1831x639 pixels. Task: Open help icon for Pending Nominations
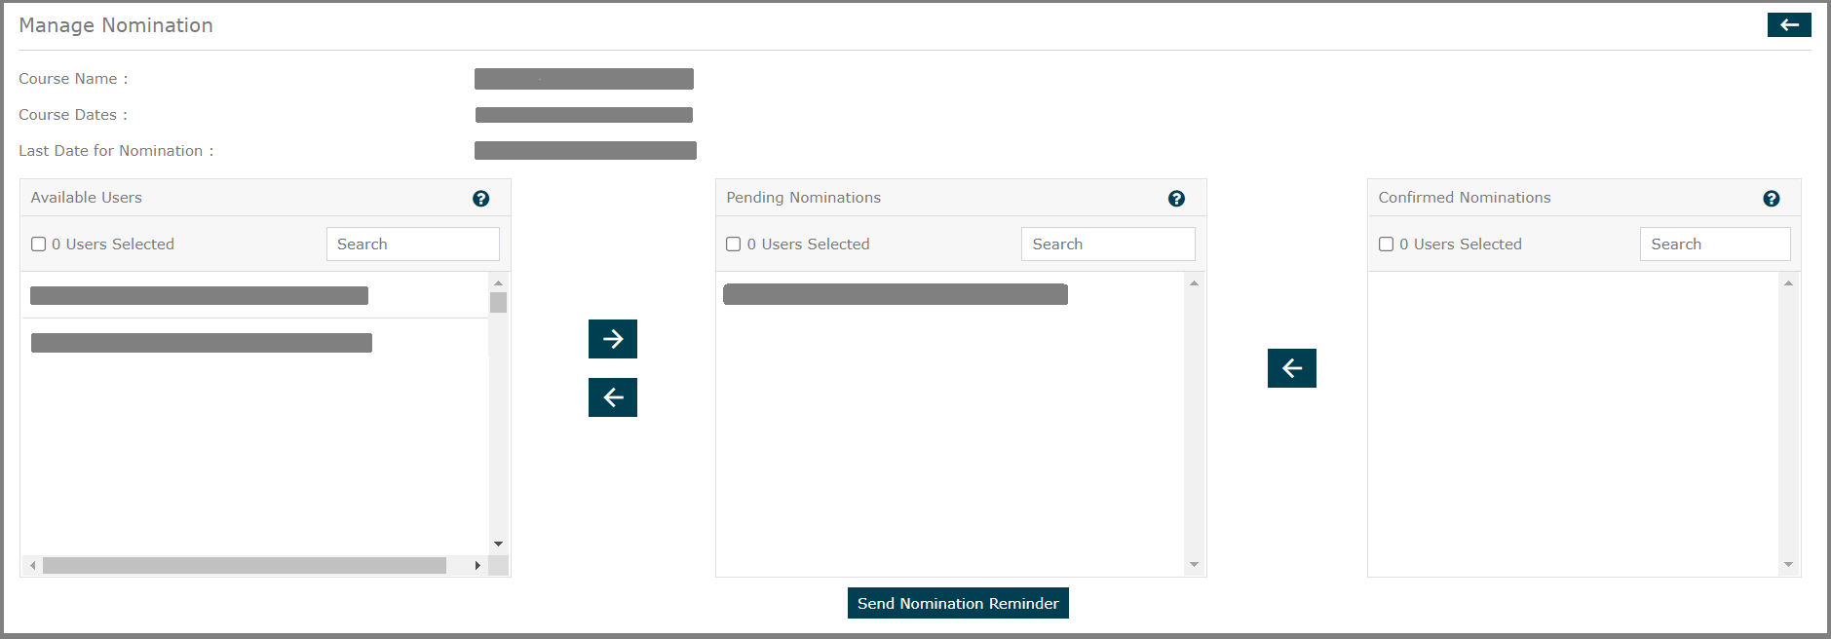pos(1176,199)
